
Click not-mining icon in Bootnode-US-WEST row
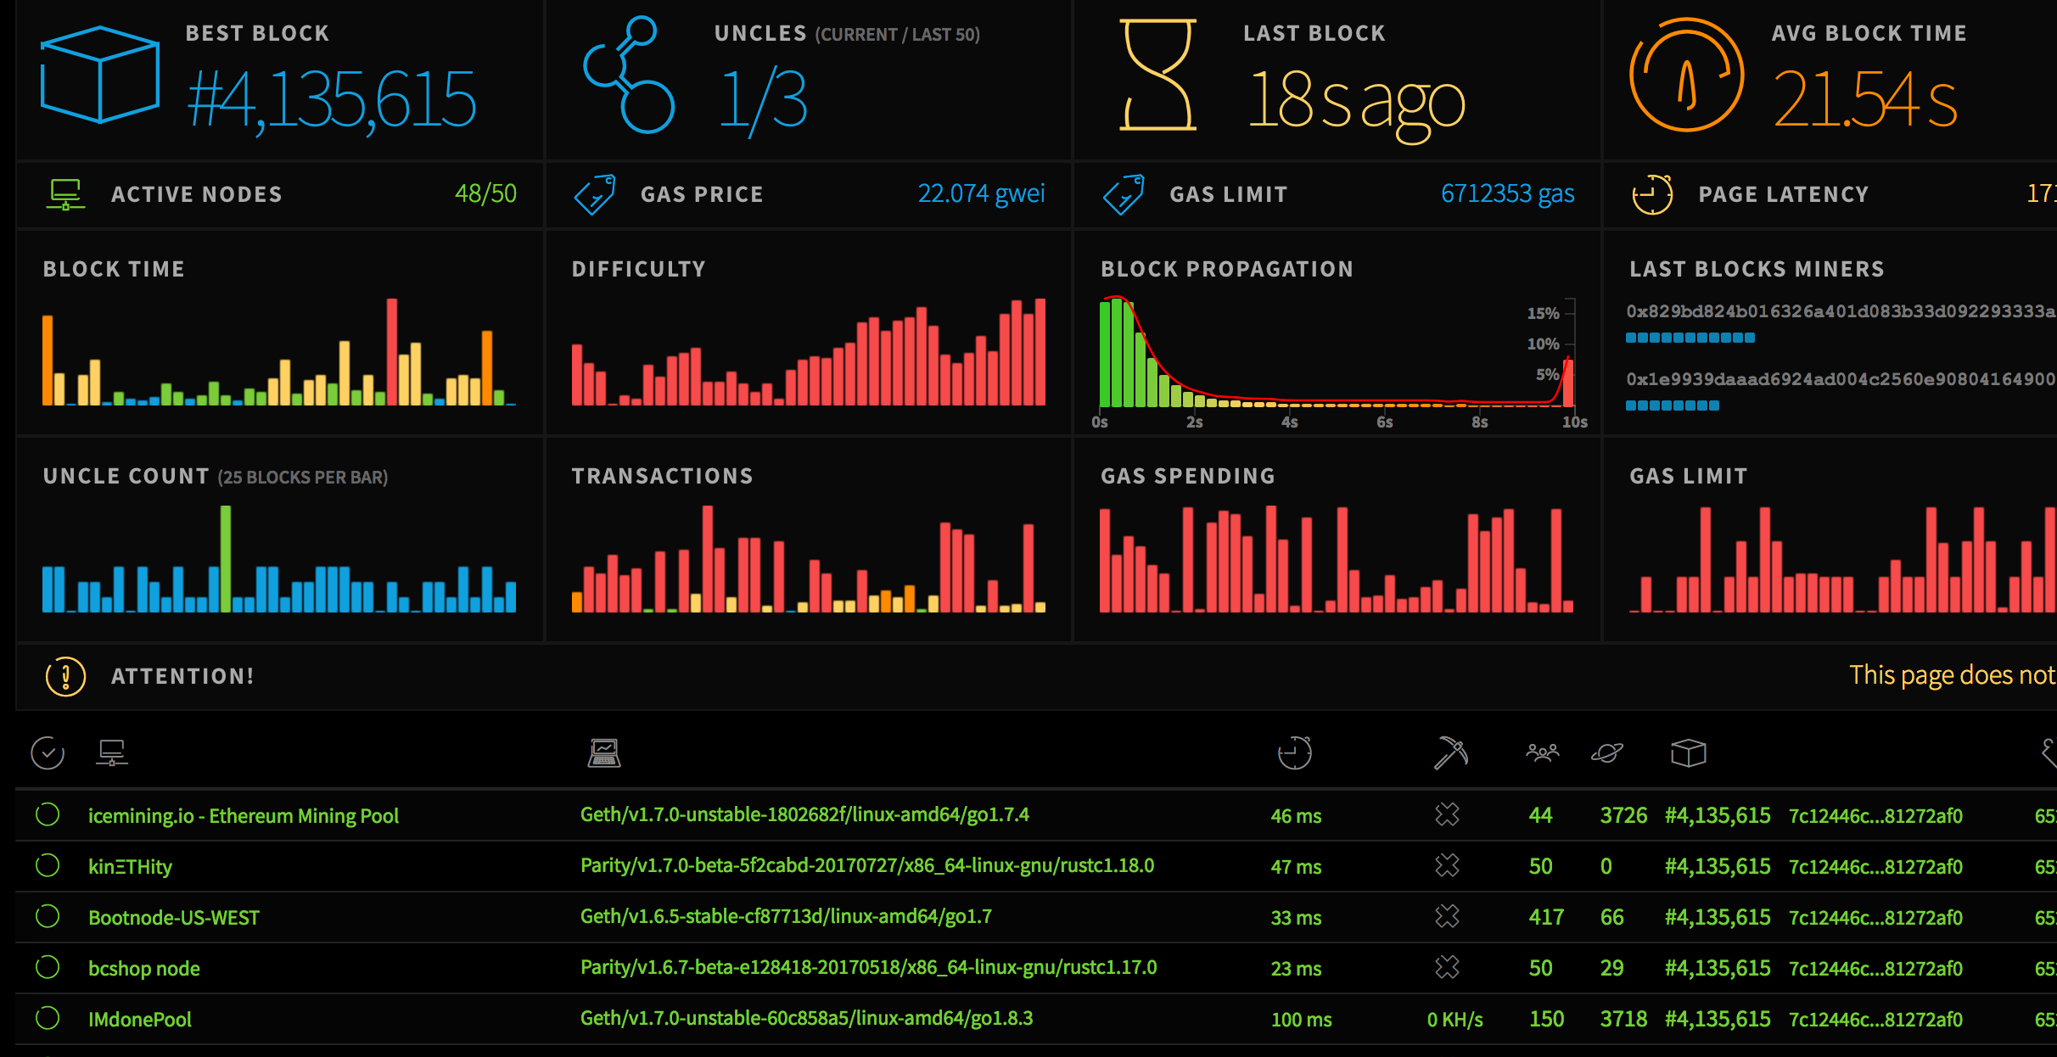tap(1447, 916)
